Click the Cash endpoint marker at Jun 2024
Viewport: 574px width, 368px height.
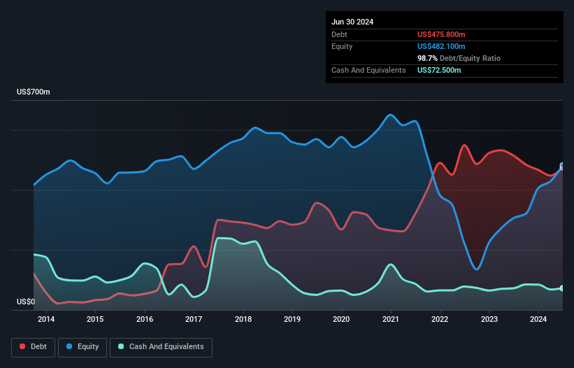click(562, 288)
